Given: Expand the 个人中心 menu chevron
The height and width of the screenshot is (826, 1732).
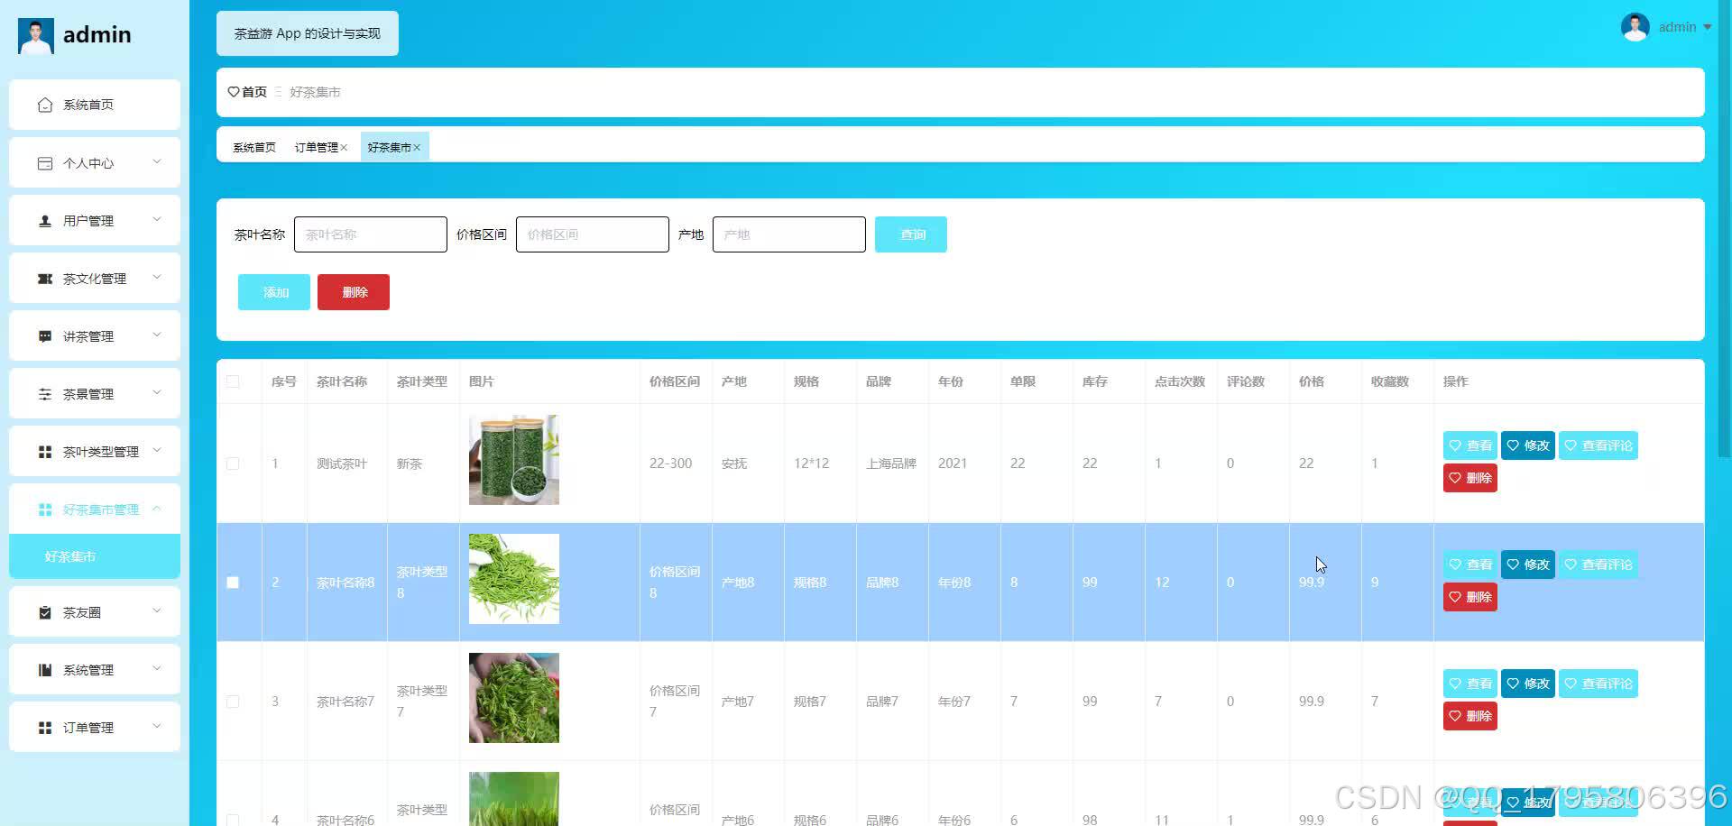Looking at the screenshot, I should [157, 162].
